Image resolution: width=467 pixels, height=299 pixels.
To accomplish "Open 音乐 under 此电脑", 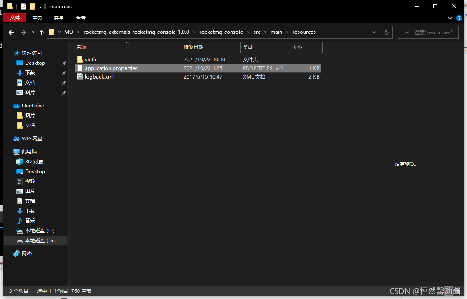I will point(30,221).
